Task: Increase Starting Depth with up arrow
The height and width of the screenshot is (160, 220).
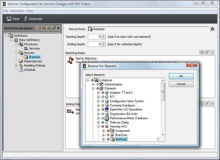Action: point(103,35)
